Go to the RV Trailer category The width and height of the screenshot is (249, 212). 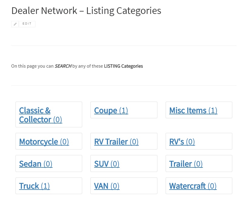coord(111,142)
